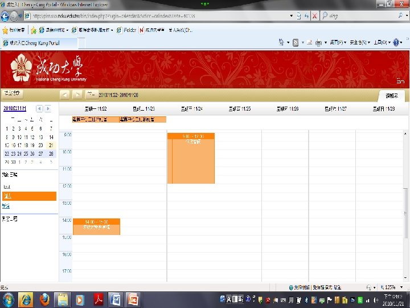Open Firefox from the taskbar
The height and width of the screenshot is (308, 410).
[x=45, y=299]
